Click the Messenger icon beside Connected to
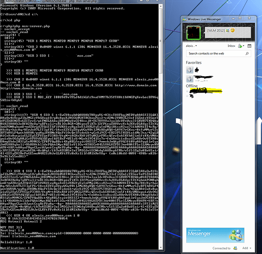Viewport: 262px width, 254px height. point(235,248)
